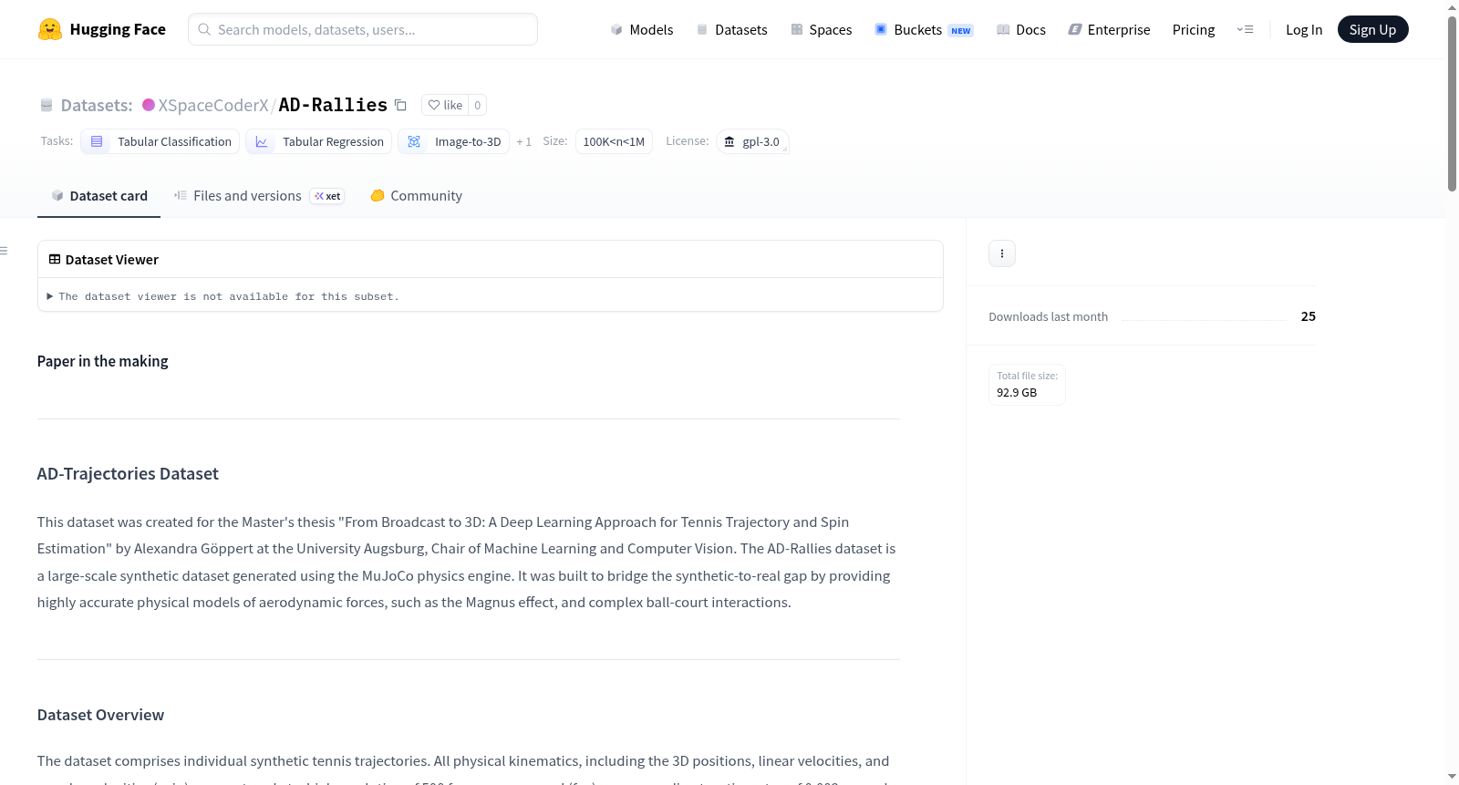Screen dimensions: 1459x785
Task: Click the Dataset Viewer heading
Action: (112, 260)
